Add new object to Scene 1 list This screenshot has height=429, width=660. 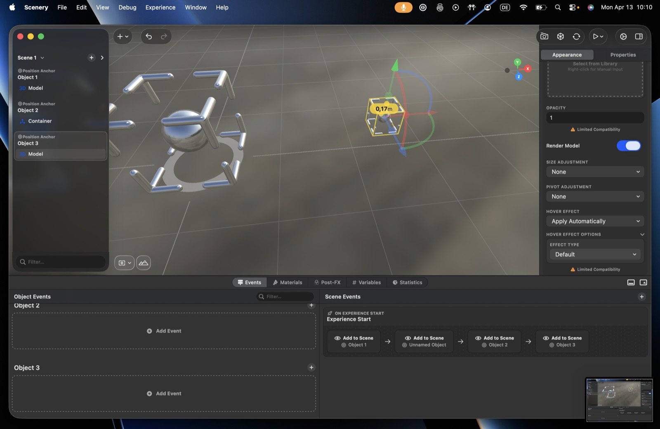pos(92,58)
